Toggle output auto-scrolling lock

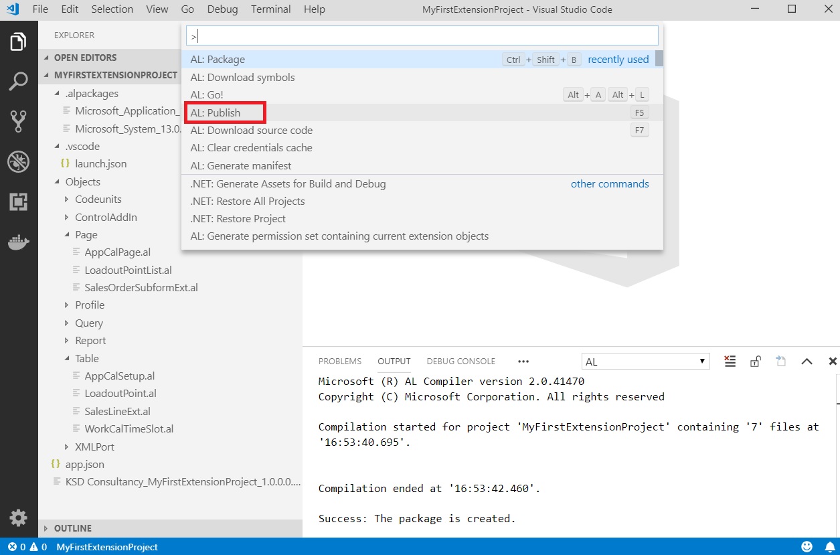coord(755,361)
